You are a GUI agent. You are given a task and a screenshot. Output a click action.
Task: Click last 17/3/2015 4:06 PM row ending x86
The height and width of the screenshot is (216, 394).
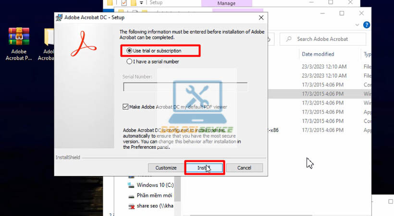tap(320, 130)
